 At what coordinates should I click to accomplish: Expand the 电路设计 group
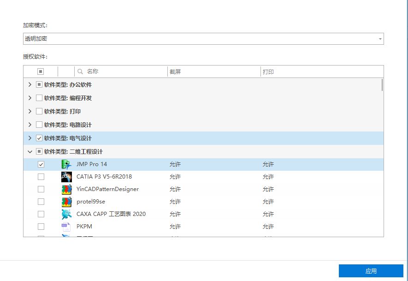(30, 125)
